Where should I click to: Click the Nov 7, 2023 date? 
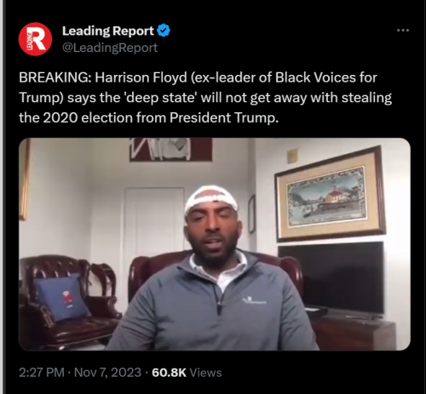pos(107,373)
